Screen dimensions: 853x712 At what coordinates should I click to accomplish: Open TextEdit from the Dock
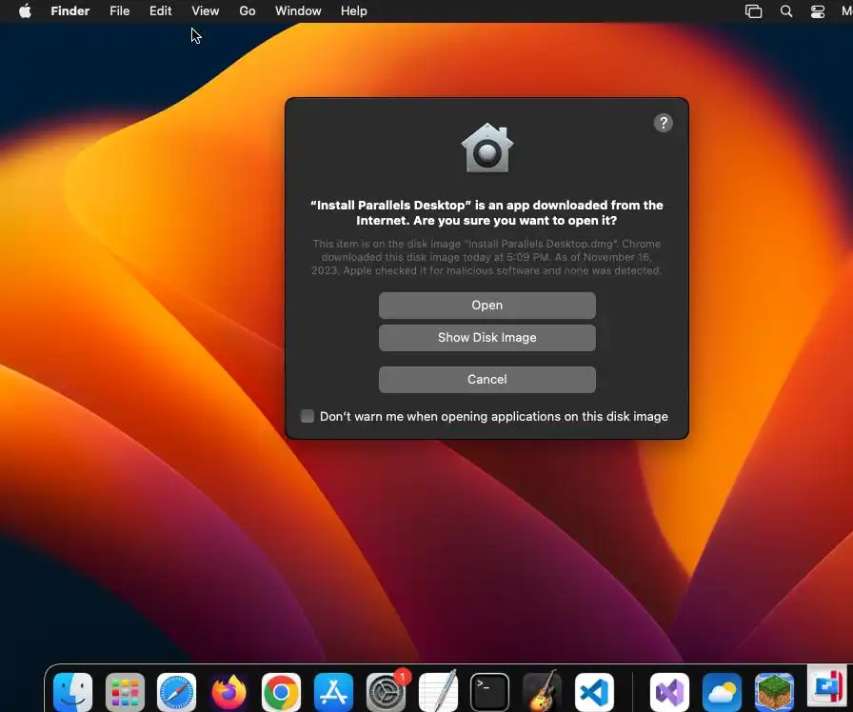[438, 691]
